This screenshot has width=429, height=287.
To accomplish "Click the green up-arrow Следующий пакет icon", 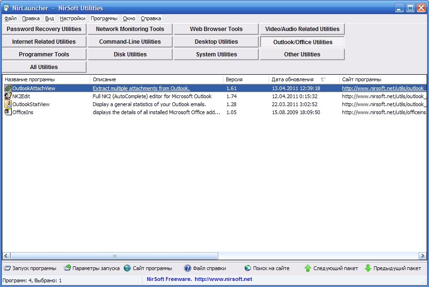I will (x=308, y=268).
